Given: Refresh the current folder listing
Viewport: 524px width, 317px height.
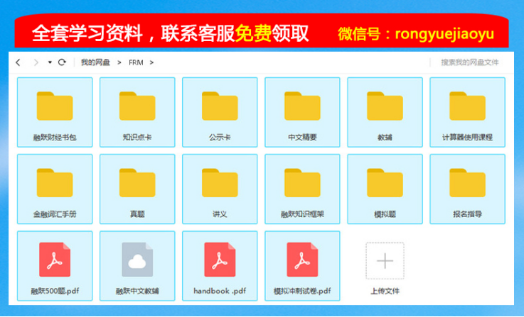Looking at the screenshot, I should click(62, 62).
